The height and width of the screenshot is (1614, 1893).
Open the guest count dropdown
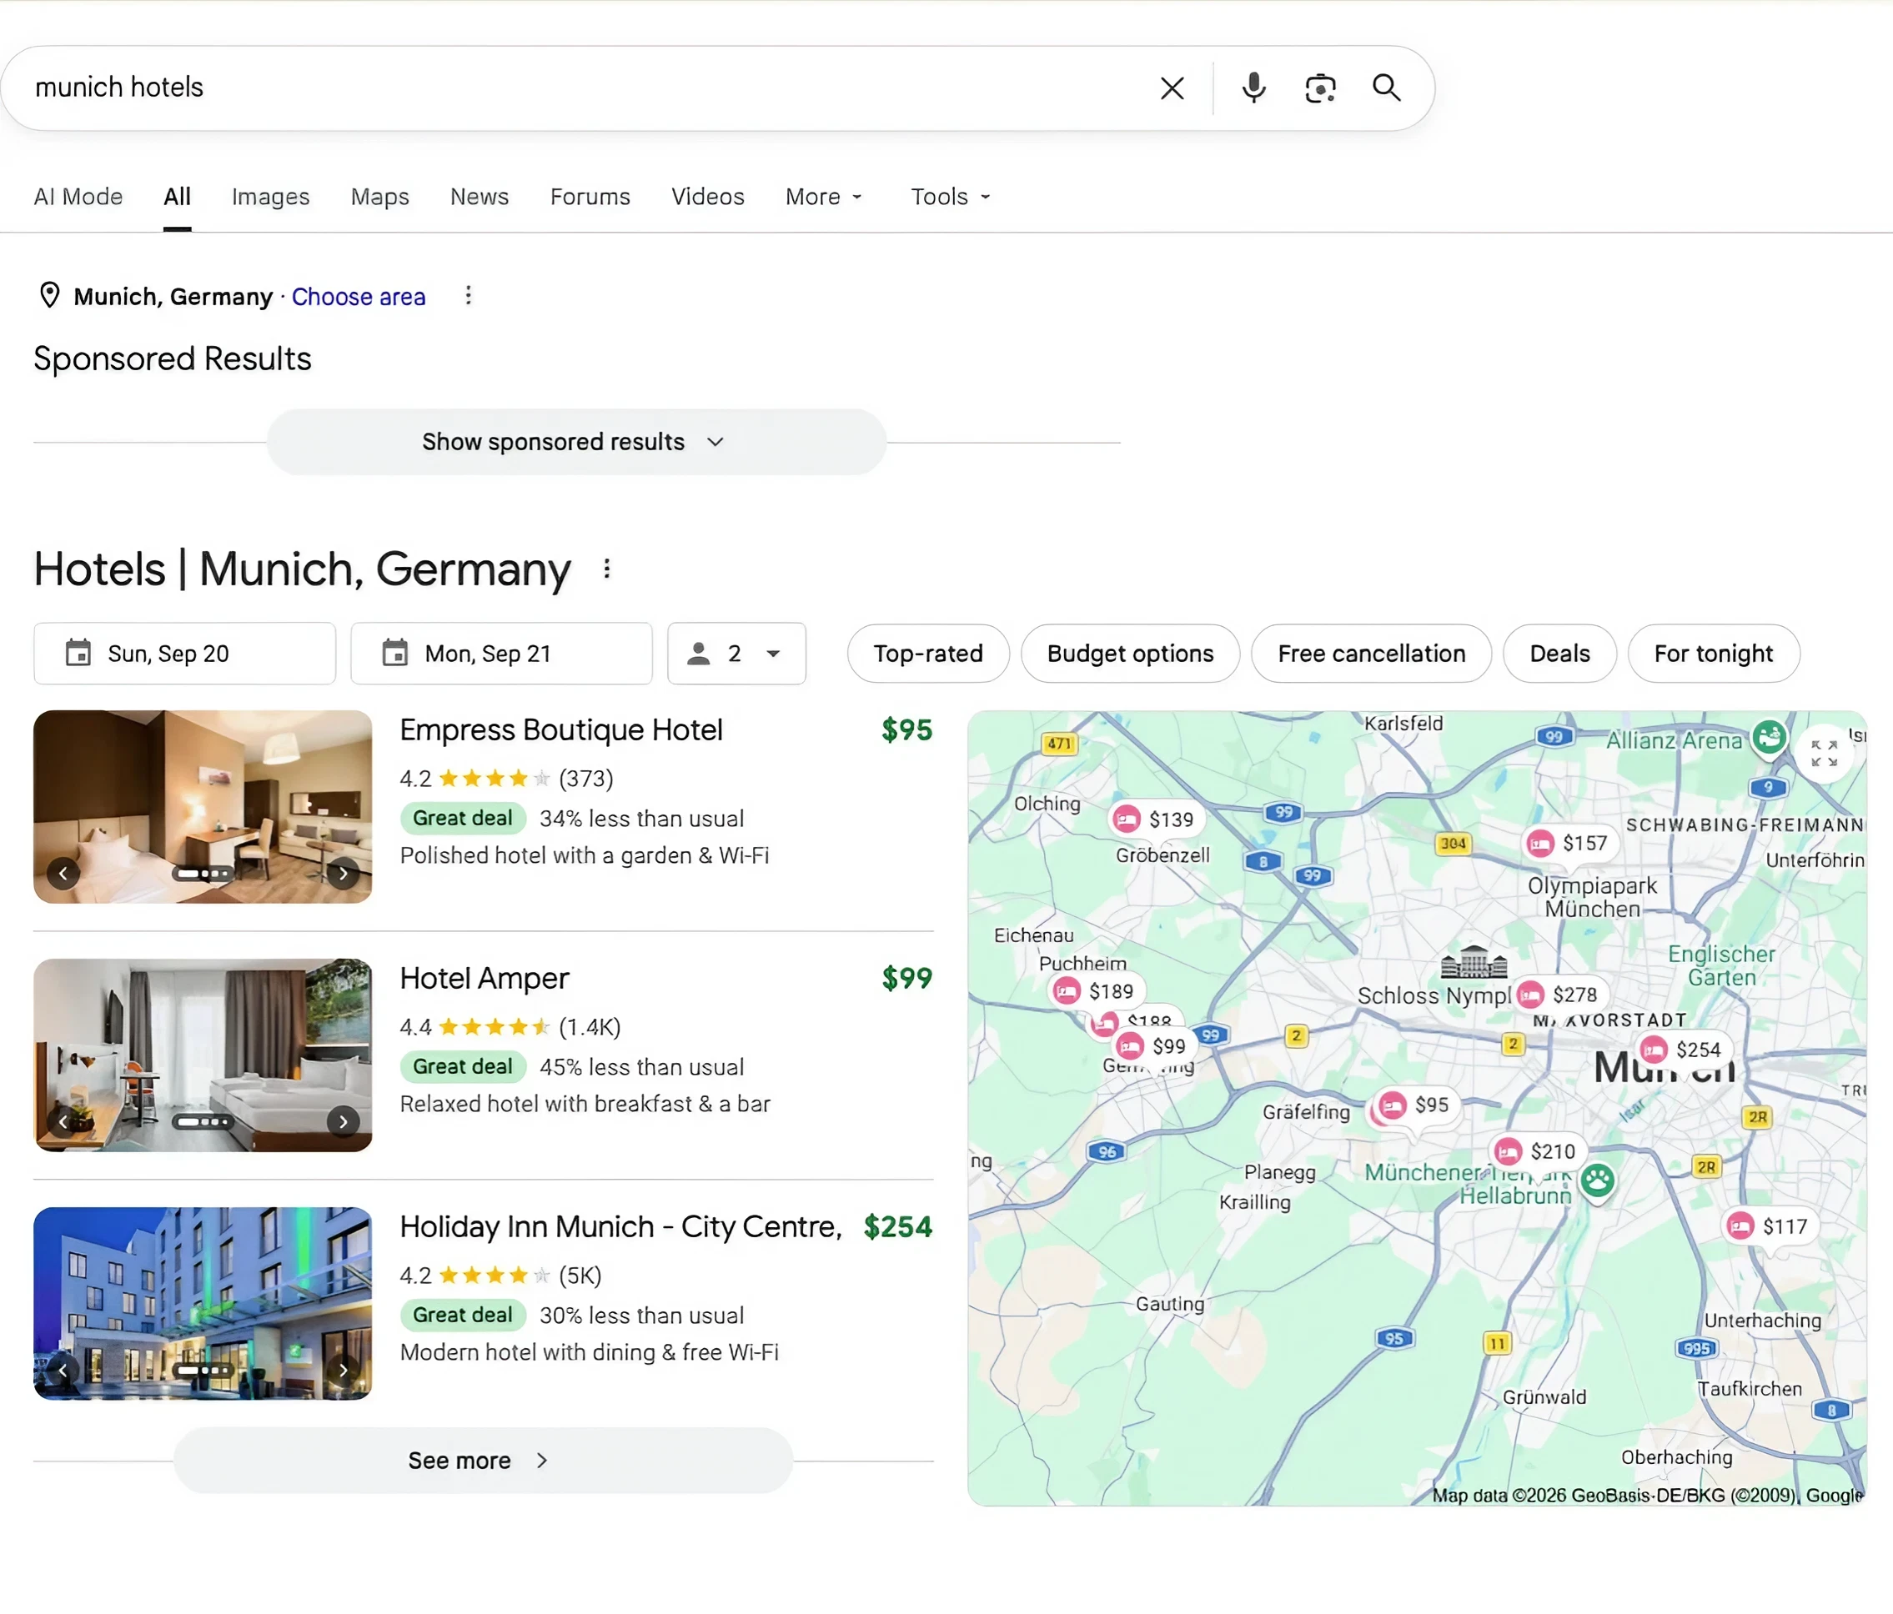736,653
